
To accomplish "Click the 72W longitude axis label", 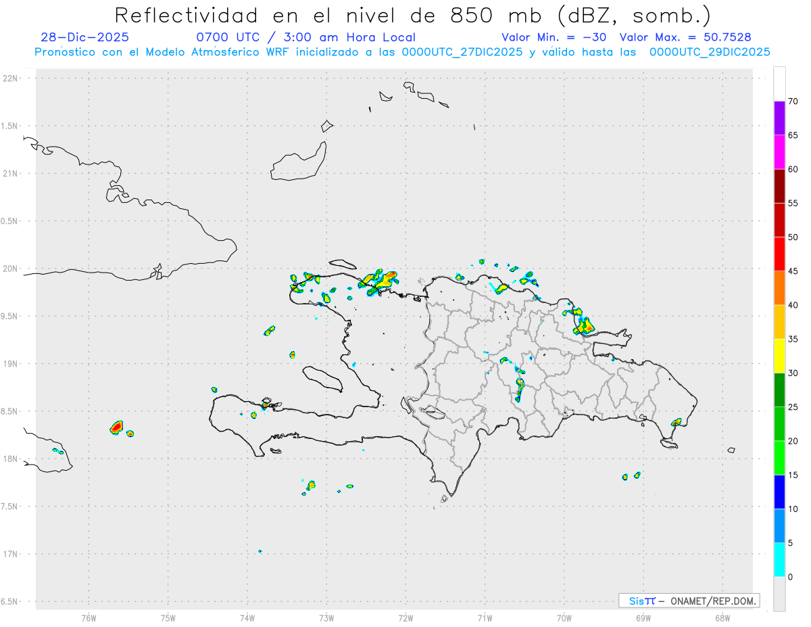I will coord(405,618).
